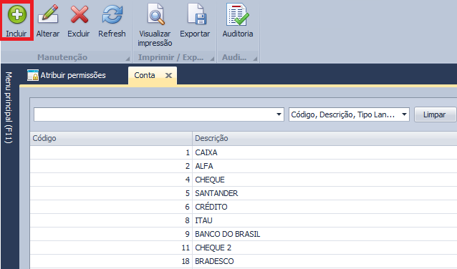Open the Código, Descrição, Tipo Lan... dropdown
The width and height of the screenshot is (457, 269).
(x=349, y=114)
